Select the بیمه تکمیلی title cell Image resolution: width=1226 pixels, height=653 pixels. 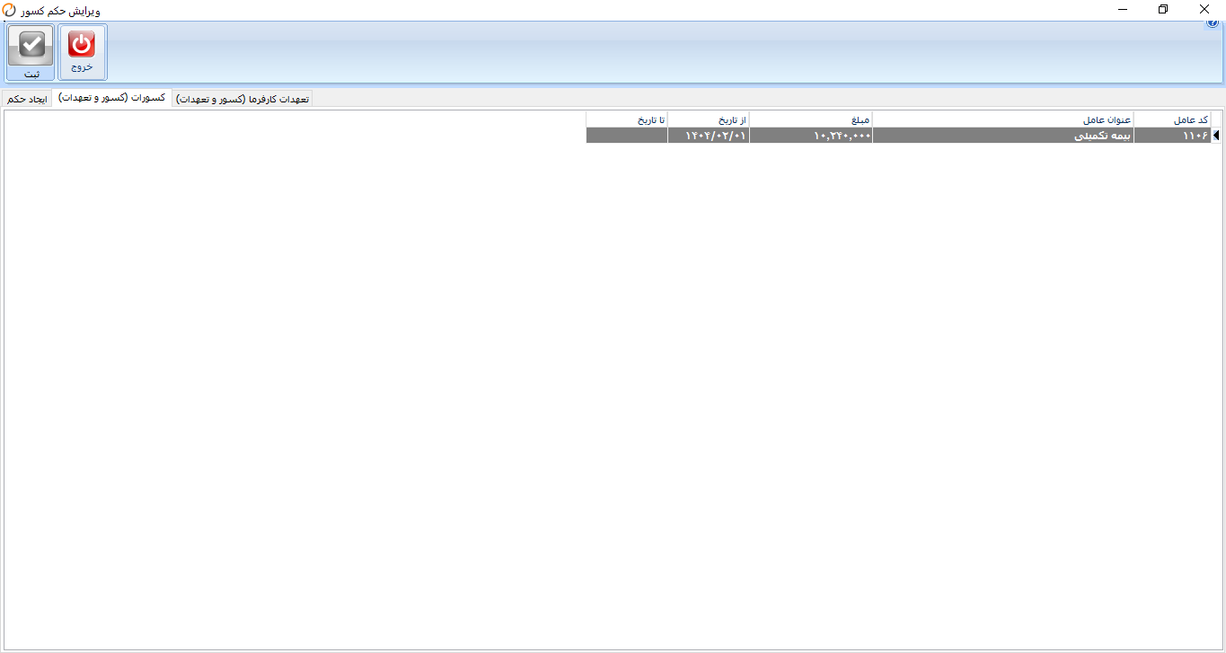pyautogui.click(x=1003, y=136)
